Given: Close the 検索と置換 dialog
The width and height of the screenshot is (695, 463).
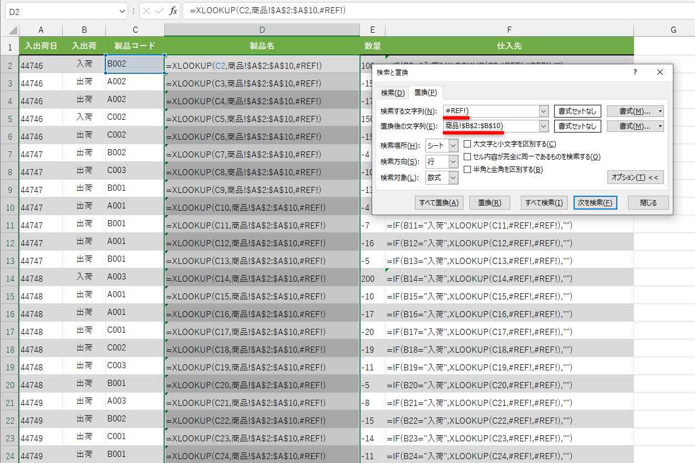Looking at the screenshot, I should click(660, 73).
